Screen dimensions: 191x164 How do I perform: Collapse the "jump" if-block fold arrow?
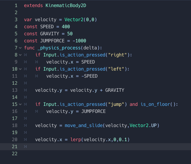pyautogui.click(x=20, y=104)
